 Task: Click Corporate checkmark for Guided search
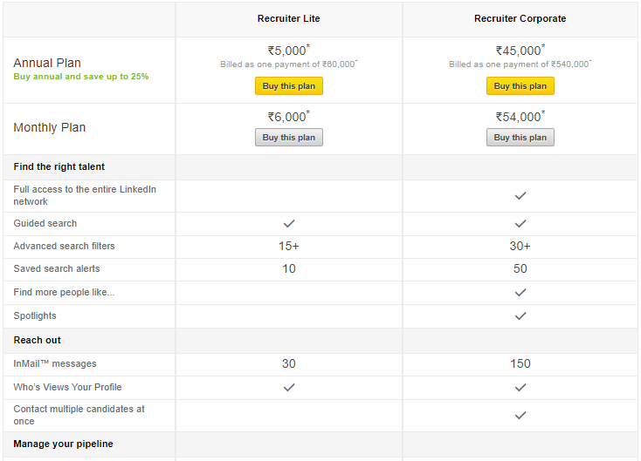520,224
